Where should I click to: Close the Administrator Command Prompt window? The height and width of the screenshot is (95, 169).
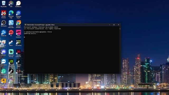pyautogui.click(x=119, y=25)
